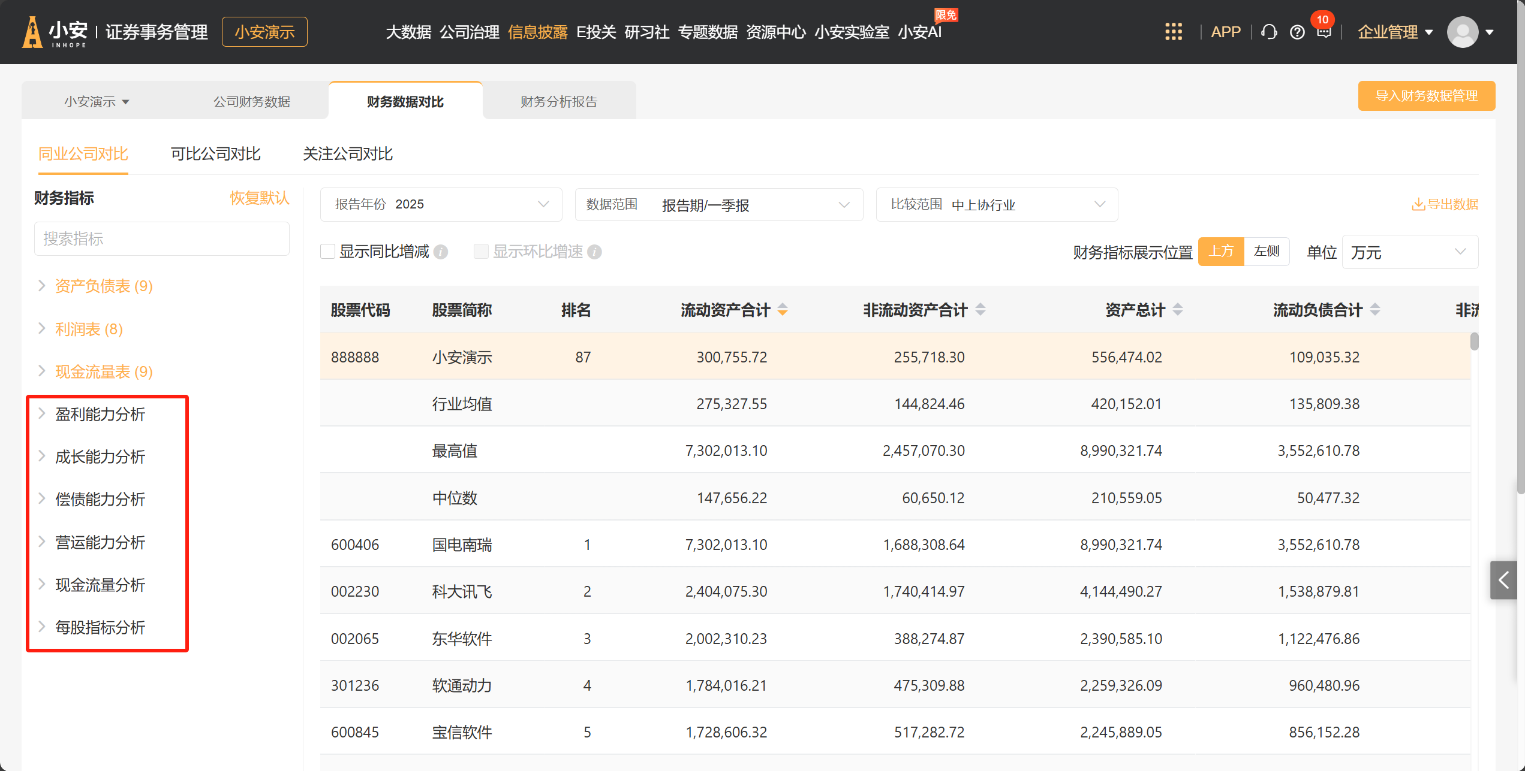The image size is (1525, 771).
Task: Switch to 财务数据对比 tab
Action: [405, 102]
